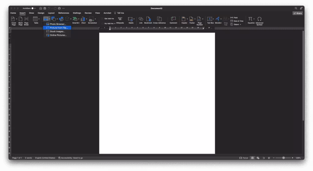Expand the Cover Page dropdown arrow
Screen dimensions: 313x171
tap(17, 19)
